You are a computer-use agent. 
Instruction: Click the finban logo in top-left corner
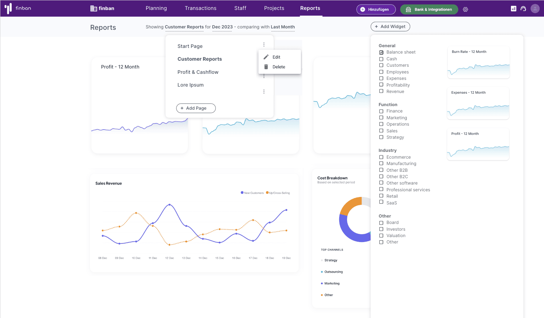(x=18, y=8)
